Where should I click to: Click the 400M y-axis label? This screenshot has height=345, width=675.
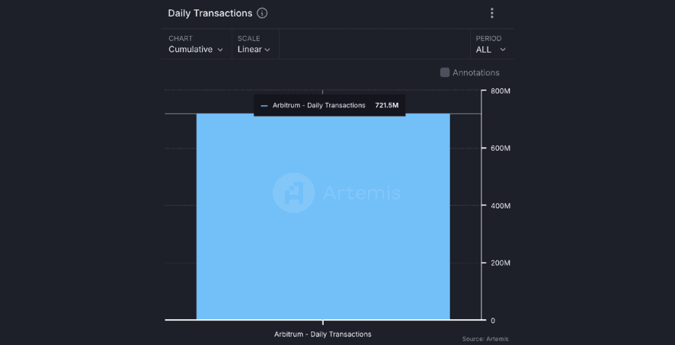(x=500, y=206)
